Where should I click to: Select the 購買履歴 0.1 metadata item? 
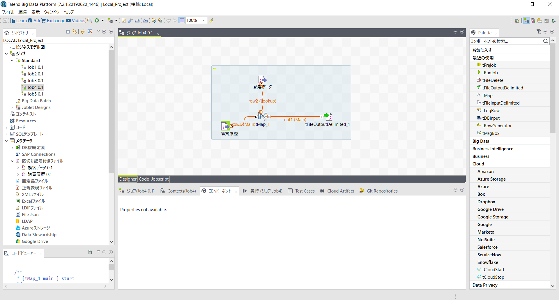(39, 174)
